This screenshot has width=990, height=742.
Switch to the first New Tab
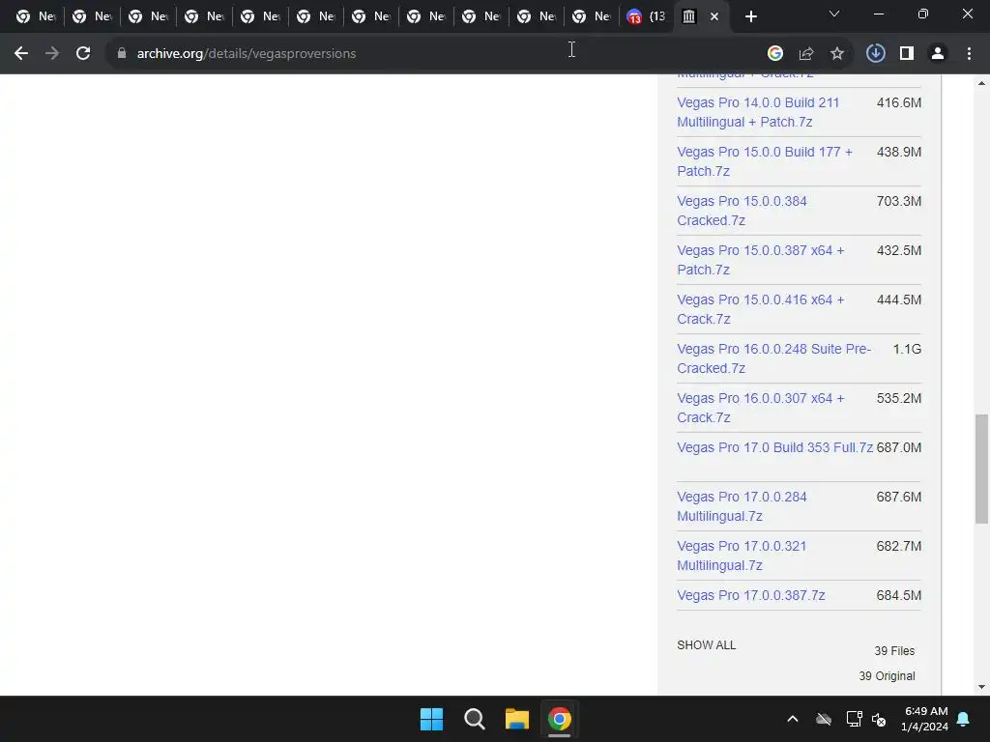coord(36,16)
